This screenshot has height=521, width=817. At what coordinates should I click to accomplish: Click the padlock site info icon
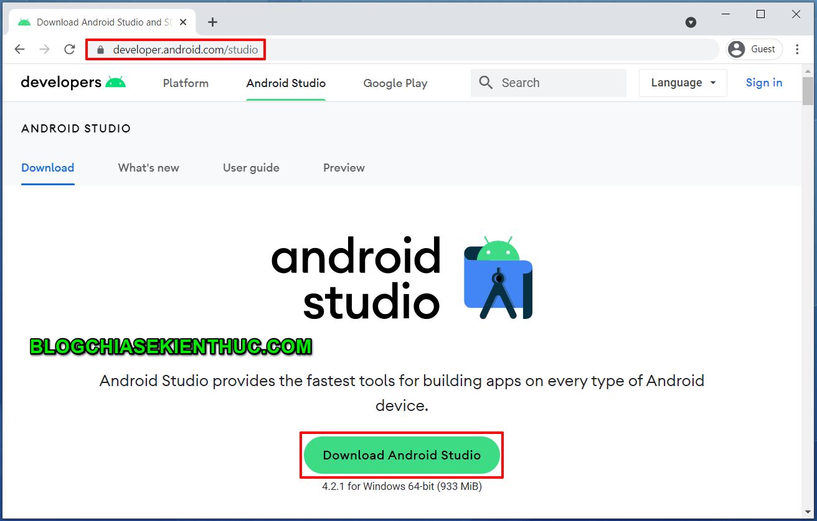pos(101,50)
